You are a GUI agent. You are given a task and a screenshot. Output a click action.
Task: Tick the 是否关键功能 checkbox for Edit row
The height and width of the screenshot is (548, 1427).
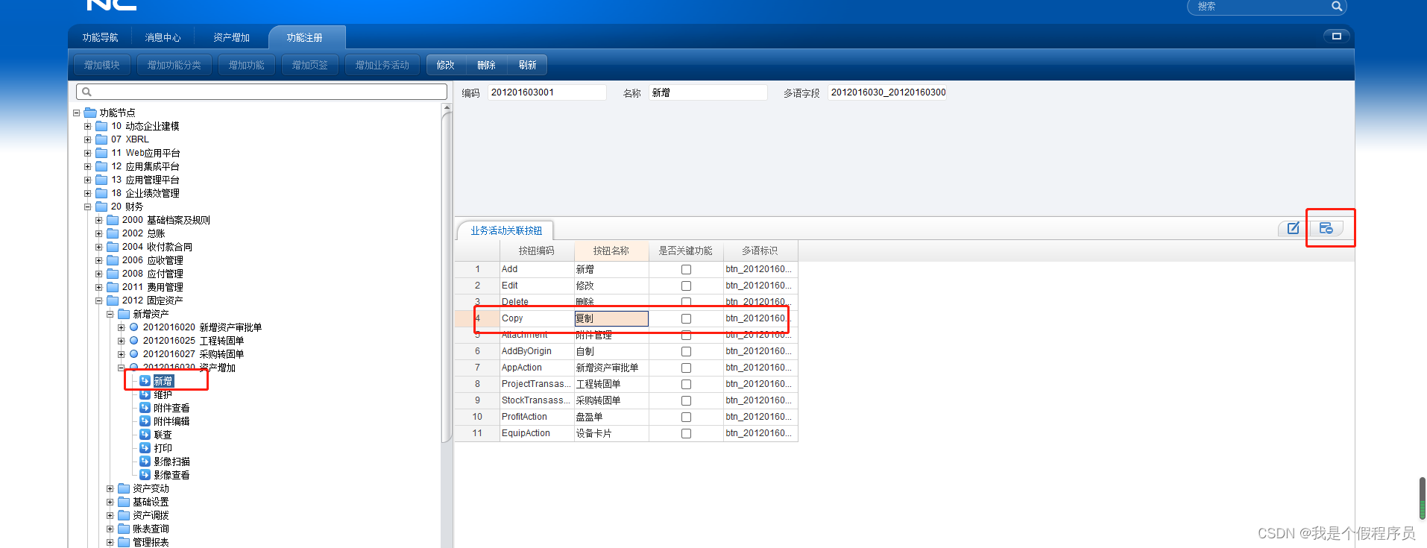click(x=686, y=286)
